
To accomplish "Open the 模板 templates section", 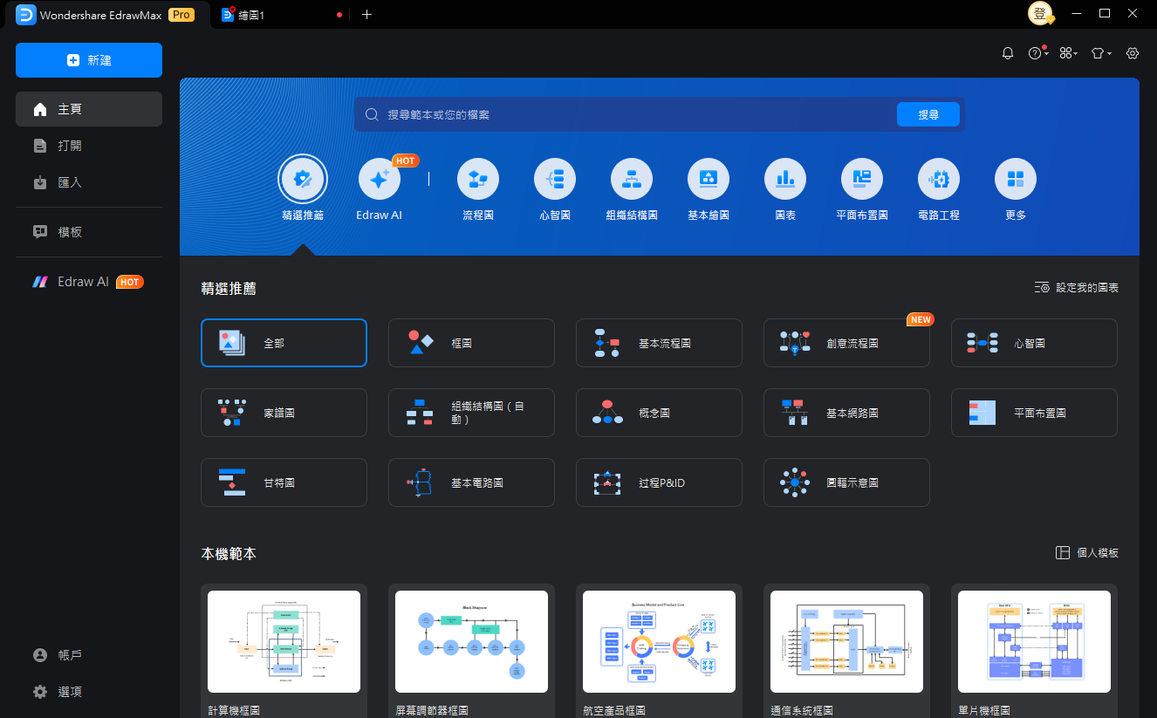I will (89, 232).
